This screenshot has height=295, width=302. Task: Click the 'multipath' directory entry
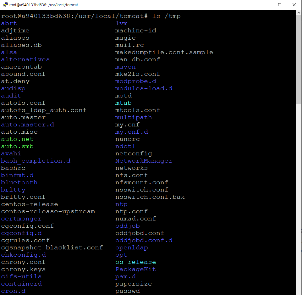pyautogui.click(x=134, y=118)
